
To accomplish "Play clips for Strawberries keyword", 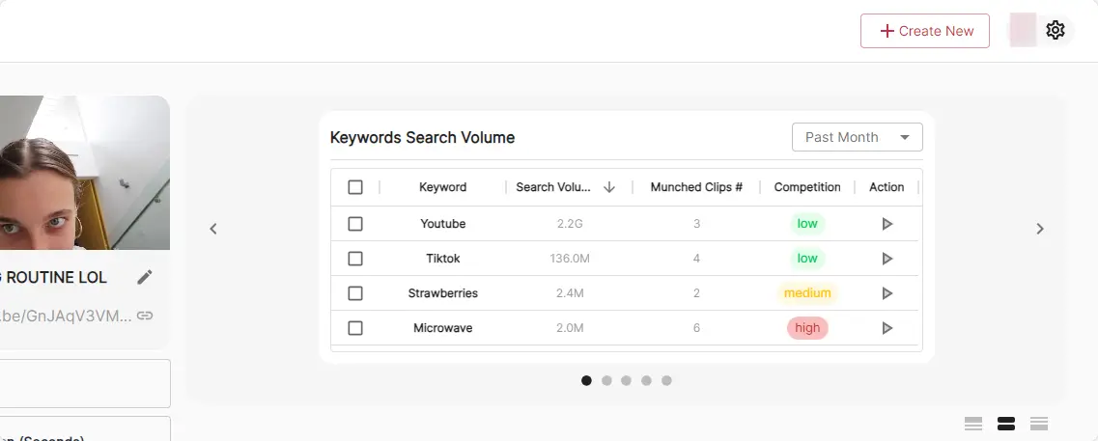I will coord(887,293).
